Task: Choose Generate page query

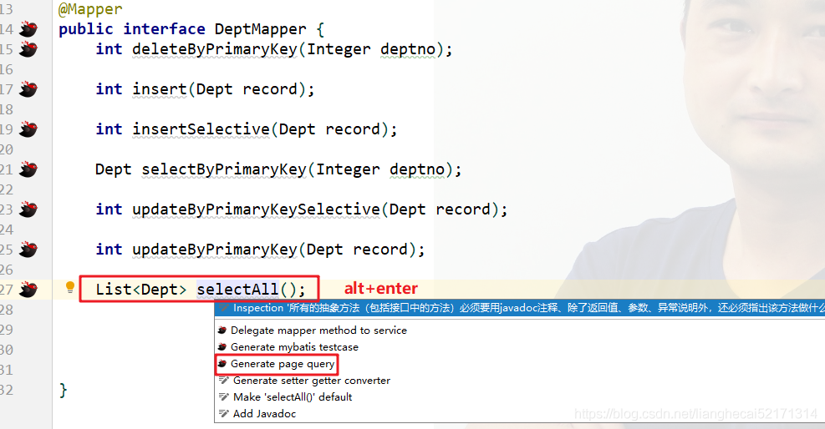Action: pos(282,364)
